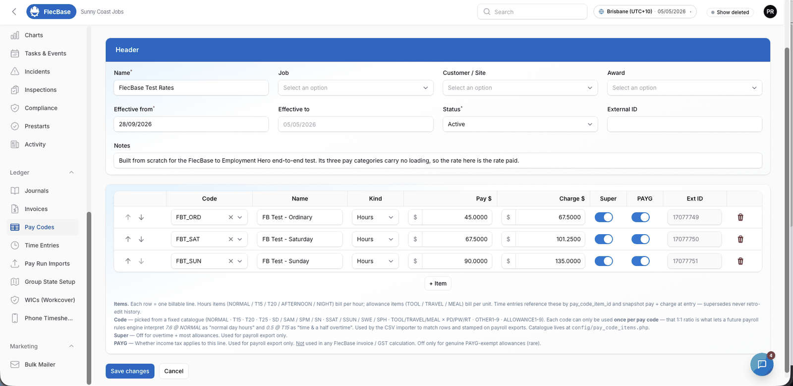
Task: Toggle PAYG for the FBT_SUN row
Action: (640, 261)
